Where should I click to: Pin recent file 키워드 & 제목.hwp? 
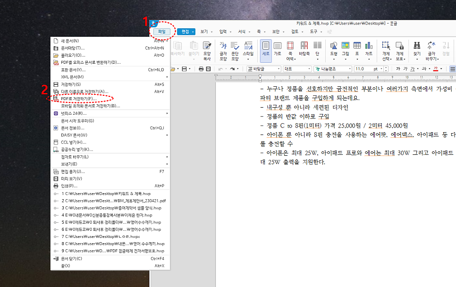tap(57, 194)
